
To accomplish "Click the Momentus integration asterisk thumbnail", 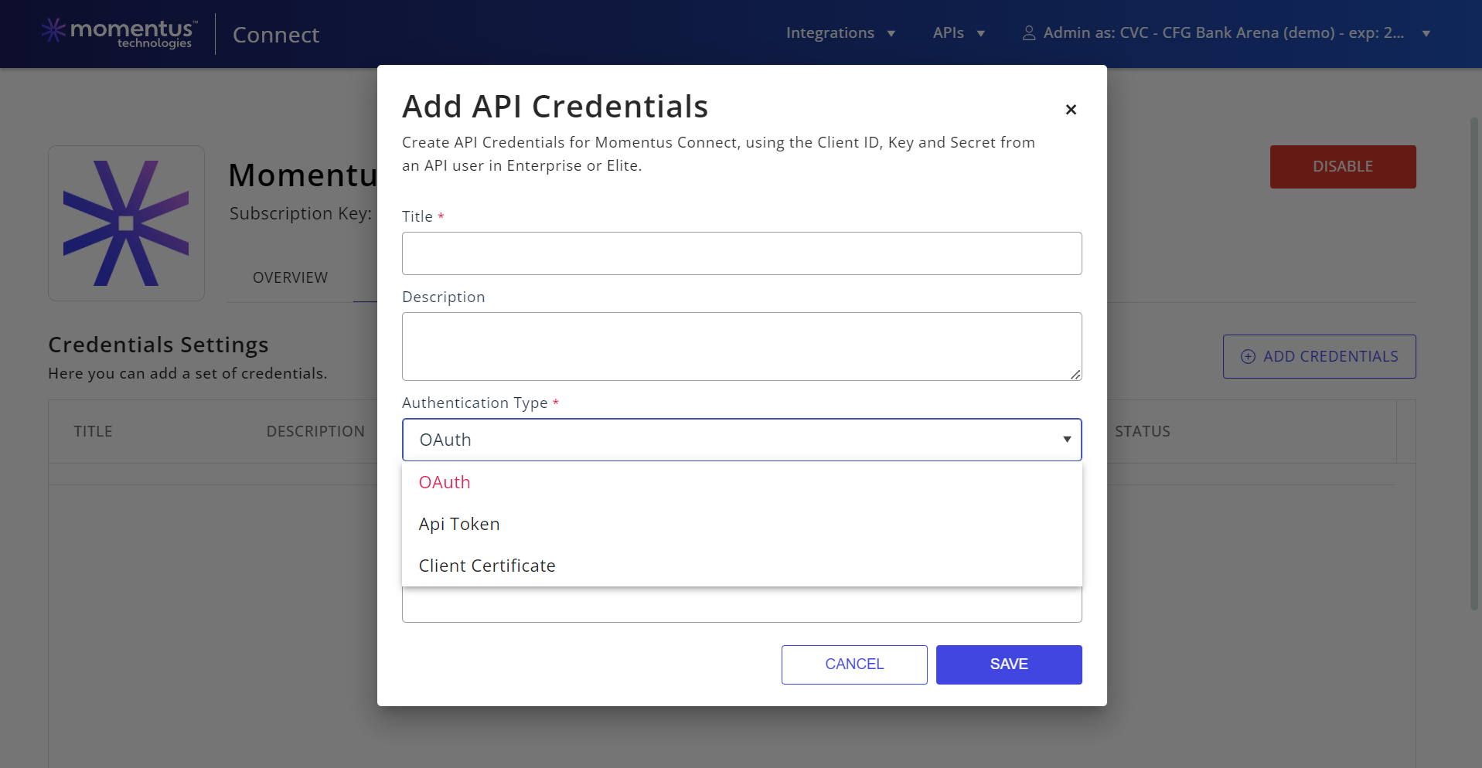I will point(126,223).
